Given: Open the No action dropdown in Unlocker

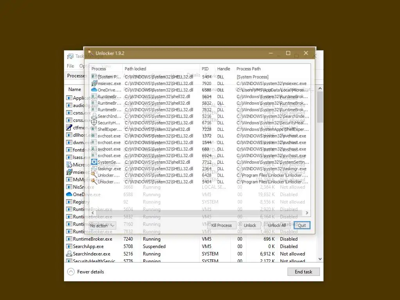Looking at the screenshot, I should [x=102, y=225].
